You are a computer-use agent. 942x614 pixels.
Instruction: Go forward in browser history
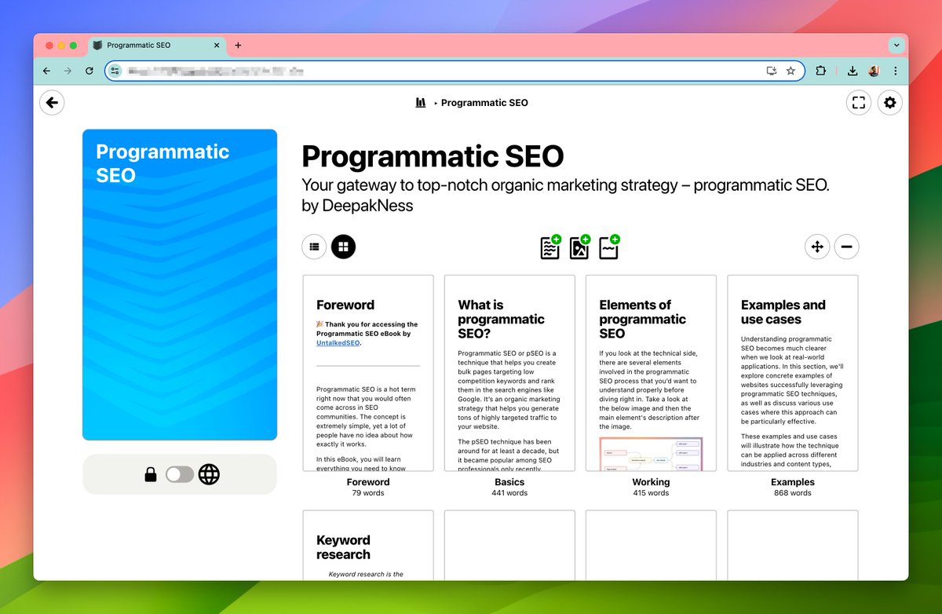pos(68,71)
